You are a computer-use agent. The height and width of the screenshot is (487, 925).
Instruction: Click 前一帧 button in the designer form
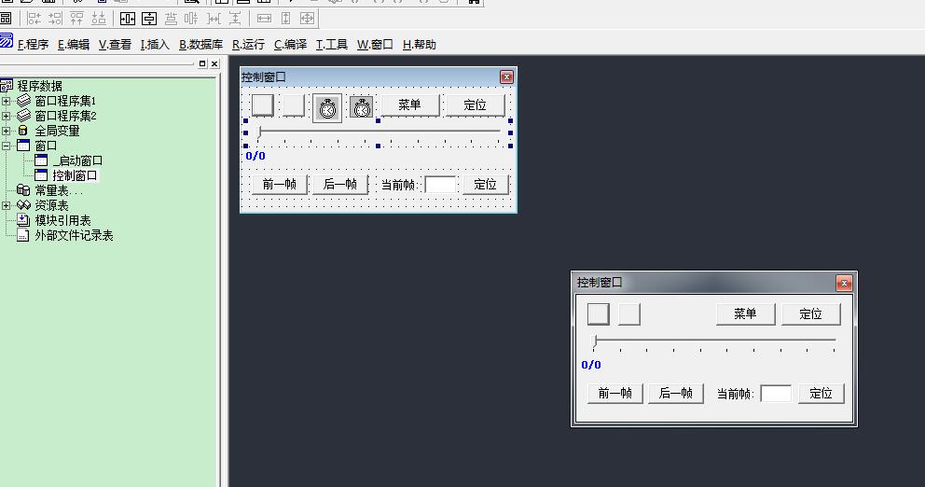279,184
